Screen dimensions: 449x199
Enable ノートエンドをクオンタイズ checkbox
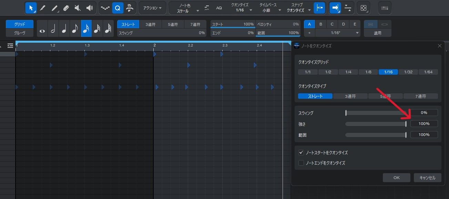(x=301, y=163)
